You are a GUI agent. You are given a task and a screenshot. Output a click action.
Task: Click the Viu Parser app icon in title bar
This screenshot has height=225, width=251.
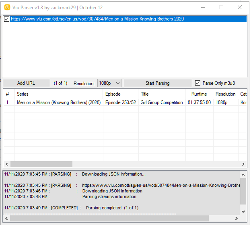7,7
